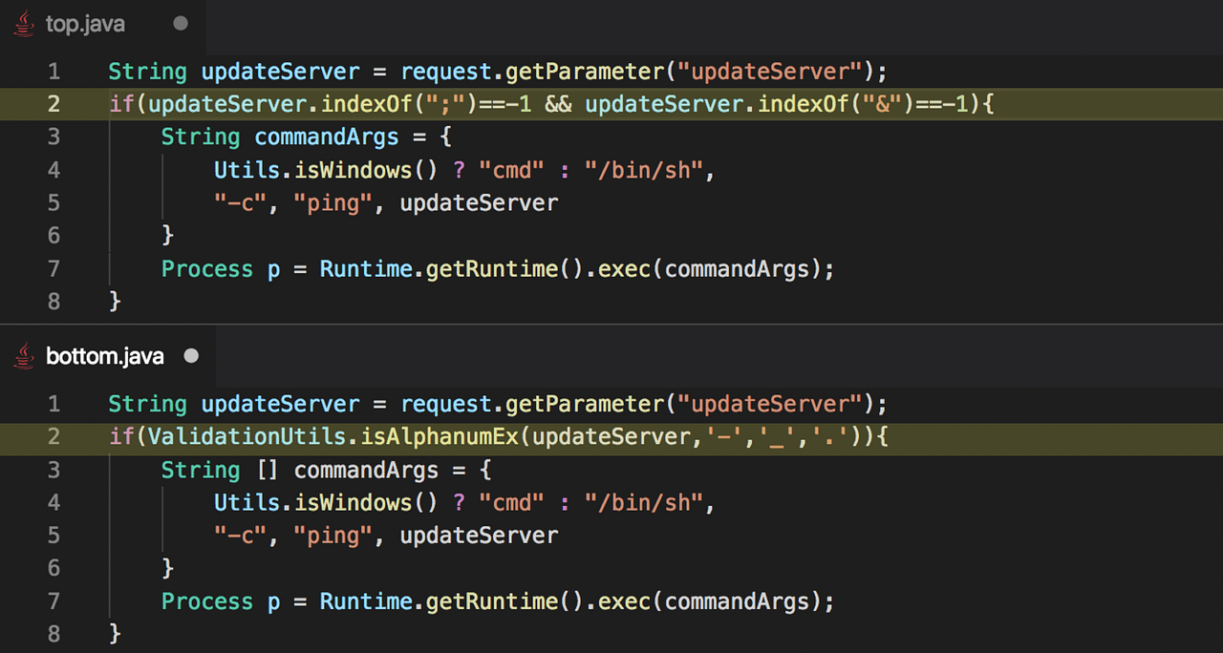
Task: Click the Java icon beside top.java
Action: [23, 24]
